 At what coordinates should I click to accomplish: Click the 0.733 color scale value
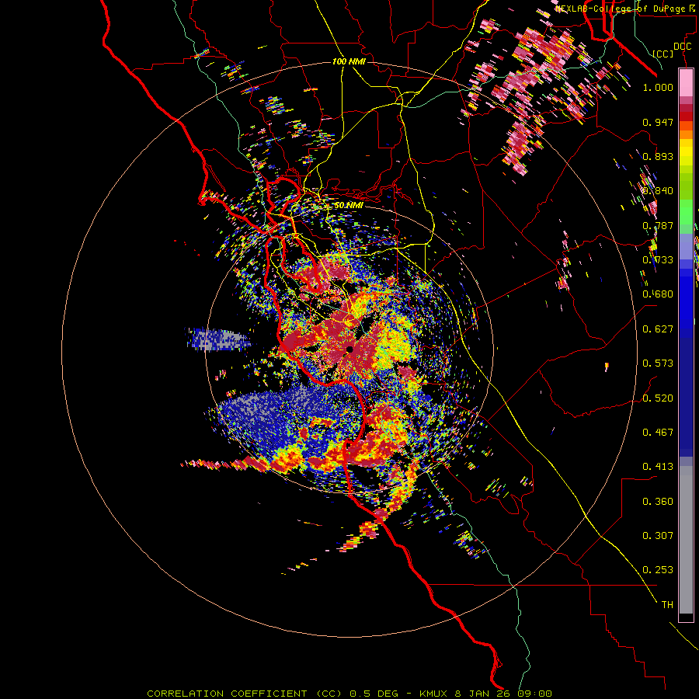click(x=658, y=260)
